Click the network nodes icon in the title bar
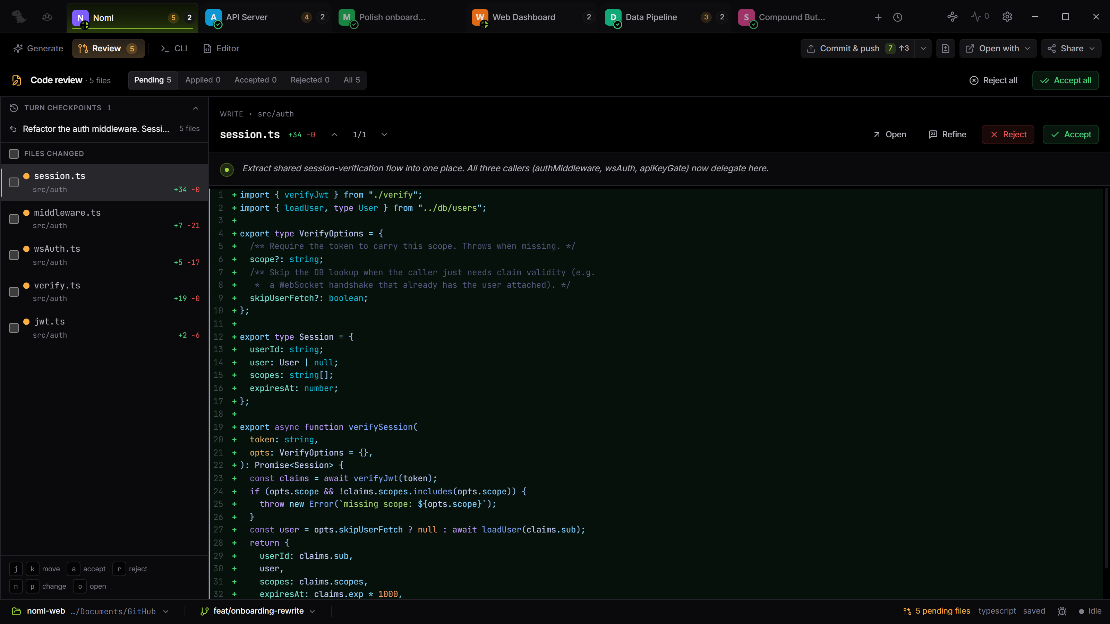This screenshot has height=624, width=1110. coord(952,17)
